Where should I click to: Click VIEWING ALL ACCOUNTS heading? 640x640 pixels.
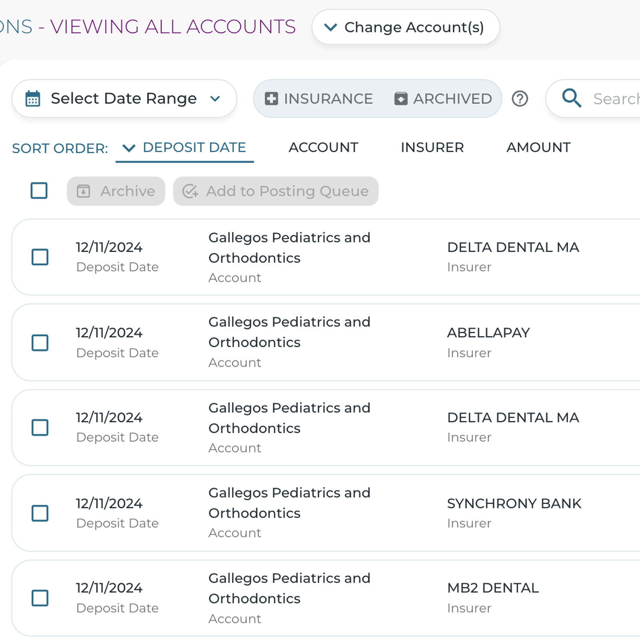point(173,27)
